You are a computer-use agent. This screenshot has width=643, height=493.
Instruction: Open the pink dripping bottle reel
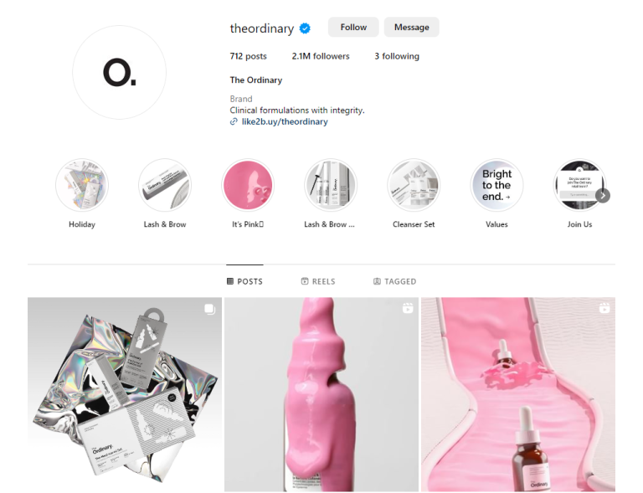click(x=321, y=394)
